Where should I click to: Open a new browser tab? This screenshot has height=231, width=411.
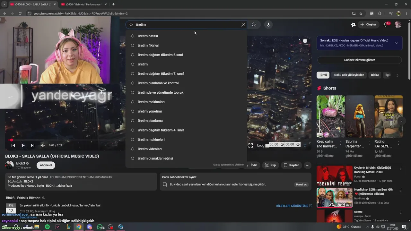point(113,4)
